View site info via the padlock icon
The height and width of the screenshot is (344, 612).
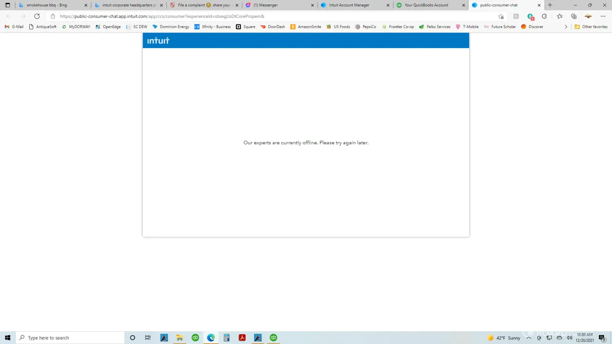tap(53, 16)
